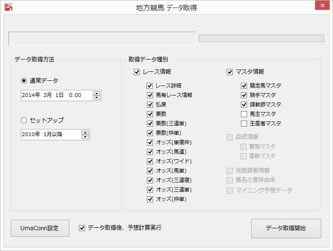Screen dimensions: 333x251
Task: Disable オッズ(ワイド) data checkbox
Action: pyautogui.click(x=150, y=162)
